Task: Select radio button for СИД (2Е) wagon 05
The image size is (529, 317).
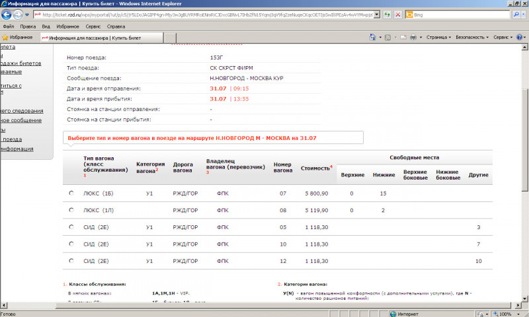Action: (71, 227)
